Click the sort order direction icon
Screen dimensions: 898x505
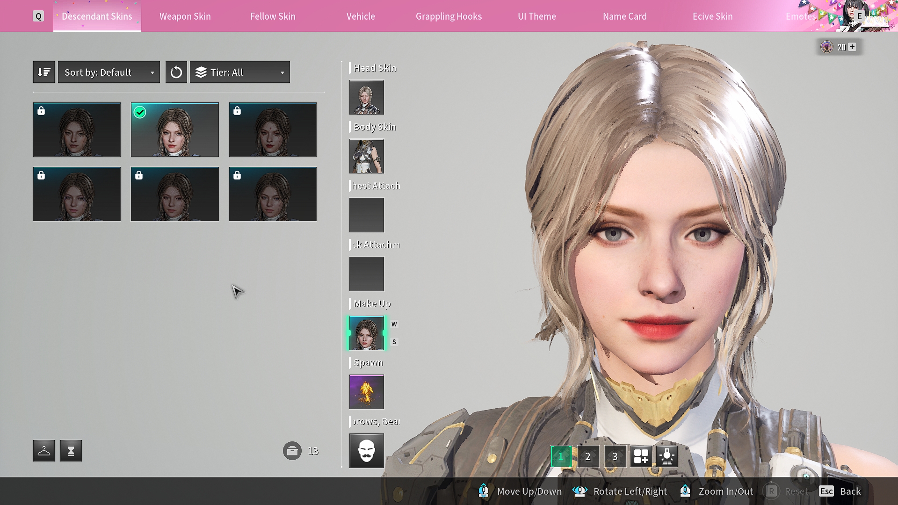[44, 72]
